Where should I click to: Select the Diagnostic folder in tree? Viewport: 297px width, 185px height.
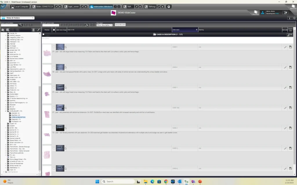click(x=16, y=119)
